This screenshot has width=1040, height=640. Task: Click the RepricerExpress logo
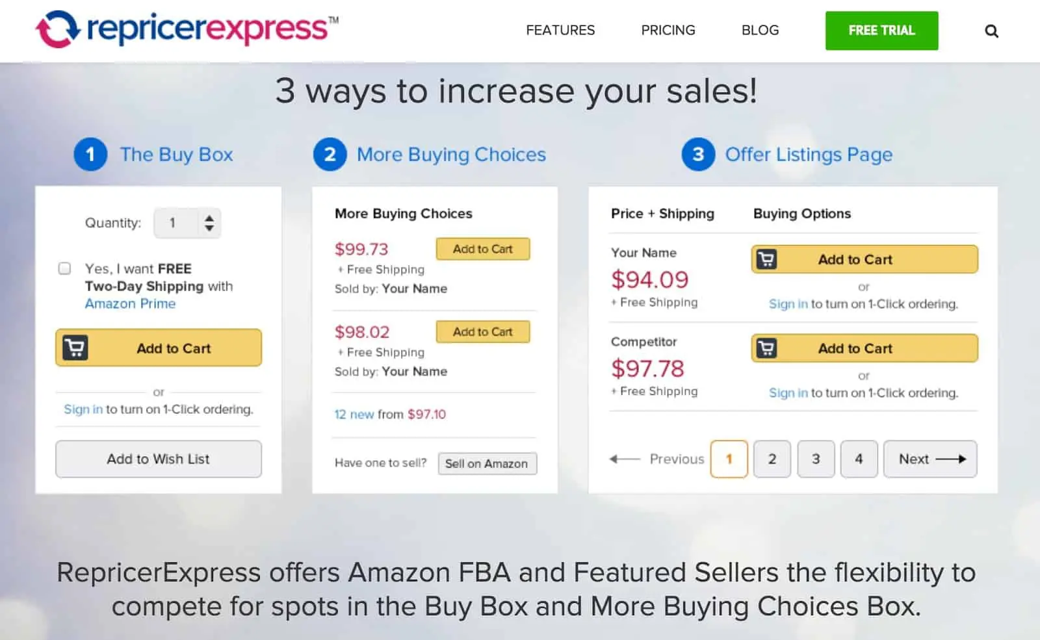coord(187,29)
